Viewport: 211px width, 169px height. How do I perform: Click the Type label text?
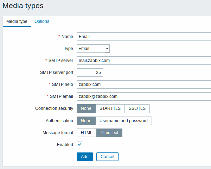(x=69, y=49)
